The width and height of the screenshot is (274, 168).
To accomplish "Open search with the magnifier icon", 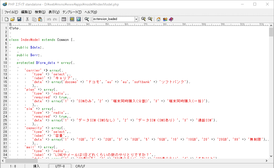I will [x=87, y=19].
